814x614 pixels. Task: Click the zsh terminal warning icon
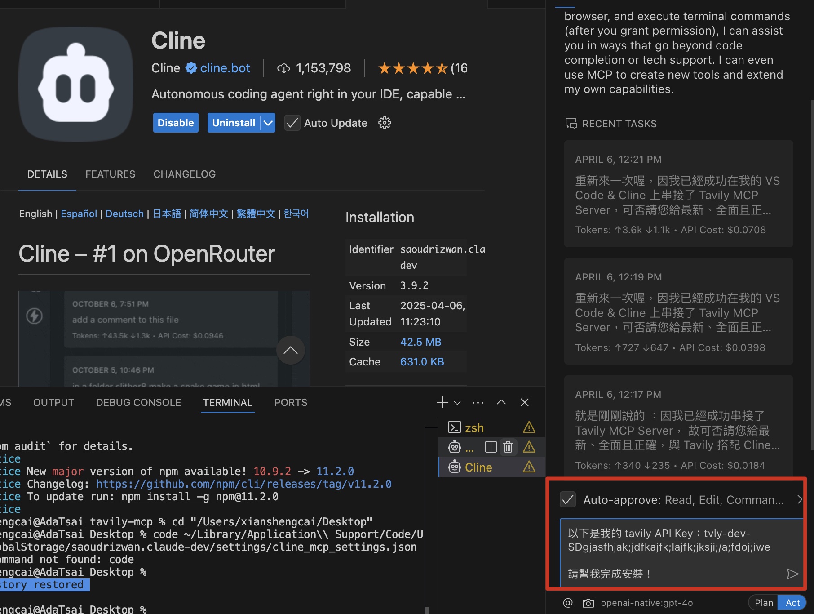[529, 427]
